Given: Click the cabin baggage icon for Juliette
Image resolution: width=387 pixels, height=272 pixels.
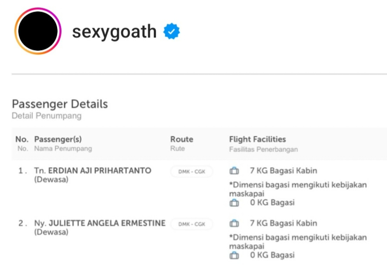Looking at the screenshot, I should click(234, 224).
